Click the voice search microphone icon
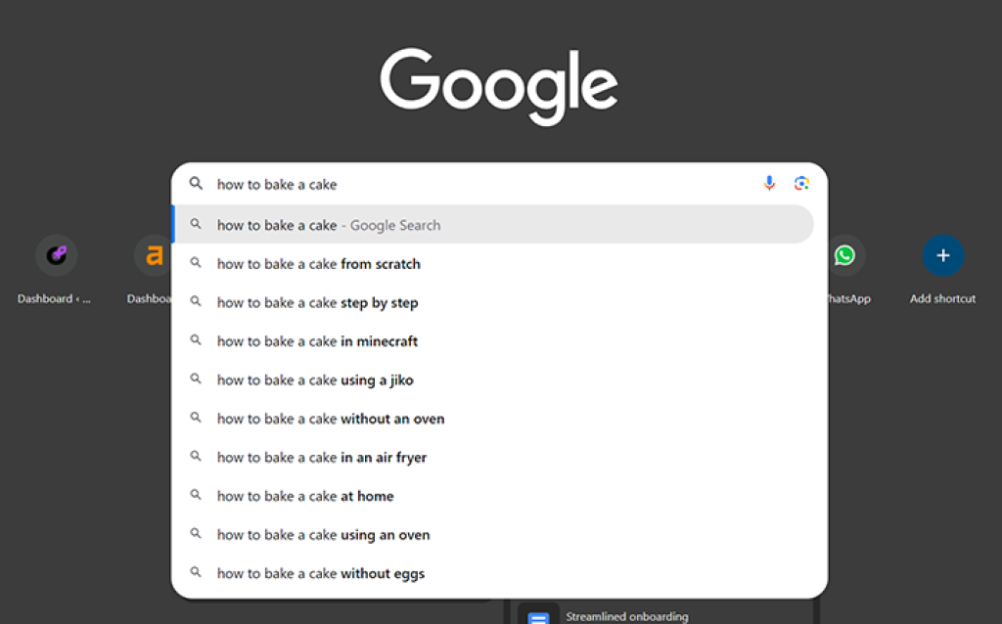 tap(769, 183)
